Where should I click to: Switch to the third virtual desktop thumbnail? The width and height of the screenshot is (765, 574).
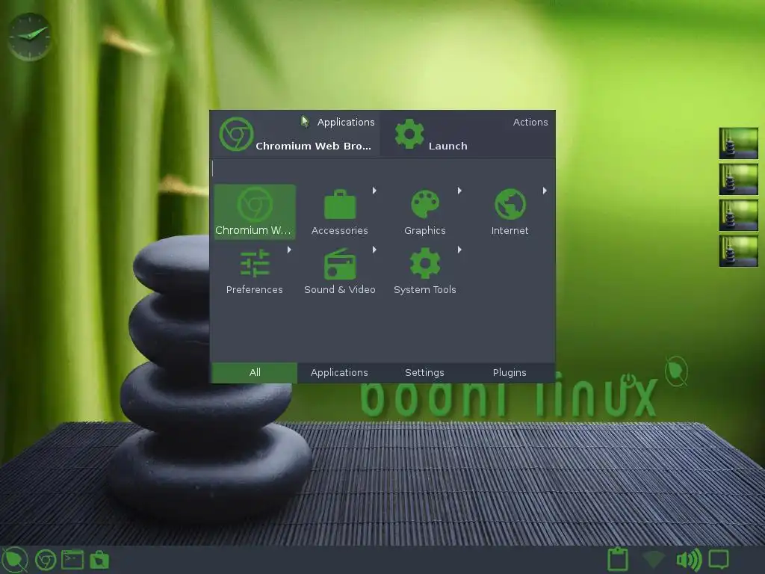(738, 215)
